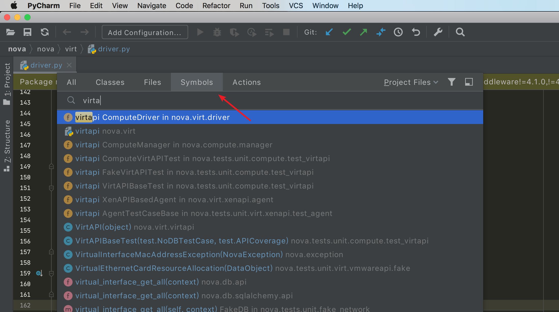Open Git show history clock icon
Image resolution: width=559 pixels, height=312 pixels.
click(x=398, y=32)
